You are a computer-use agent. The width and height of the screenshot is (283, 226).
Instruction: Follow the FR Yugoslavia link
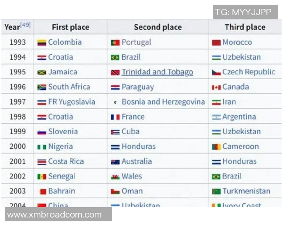(x=71, y=102)
